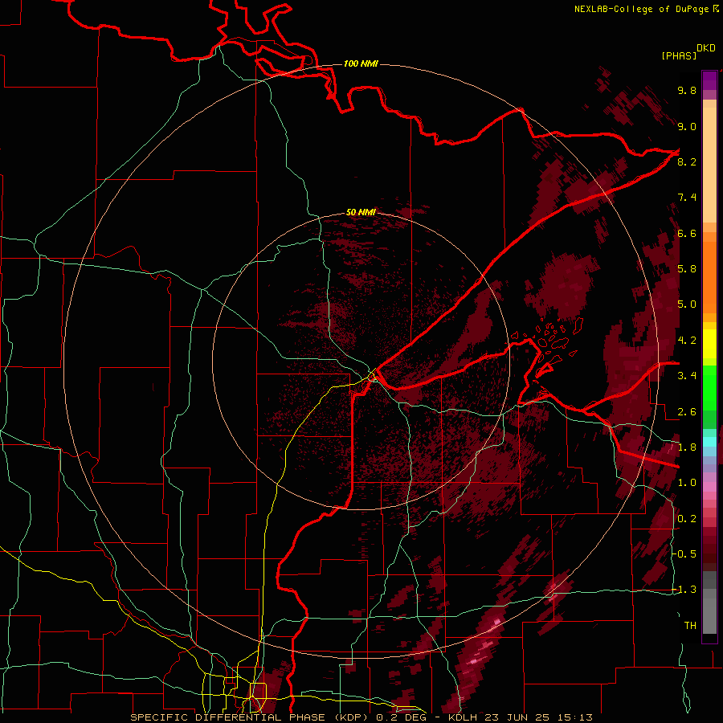
Task: Click the 5.8 scale value
Action: (687, 269)
